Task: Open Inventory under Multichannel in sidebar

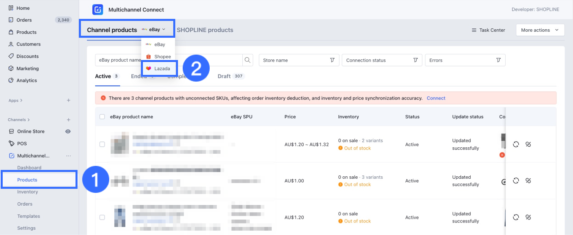Action: 28,192
